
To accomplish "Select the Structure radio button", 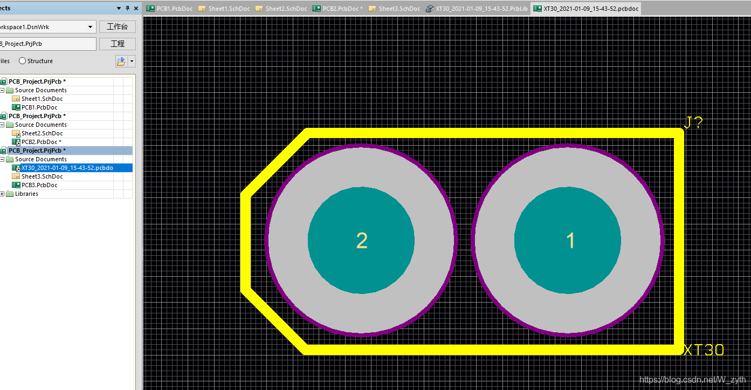I will [23, 61].
